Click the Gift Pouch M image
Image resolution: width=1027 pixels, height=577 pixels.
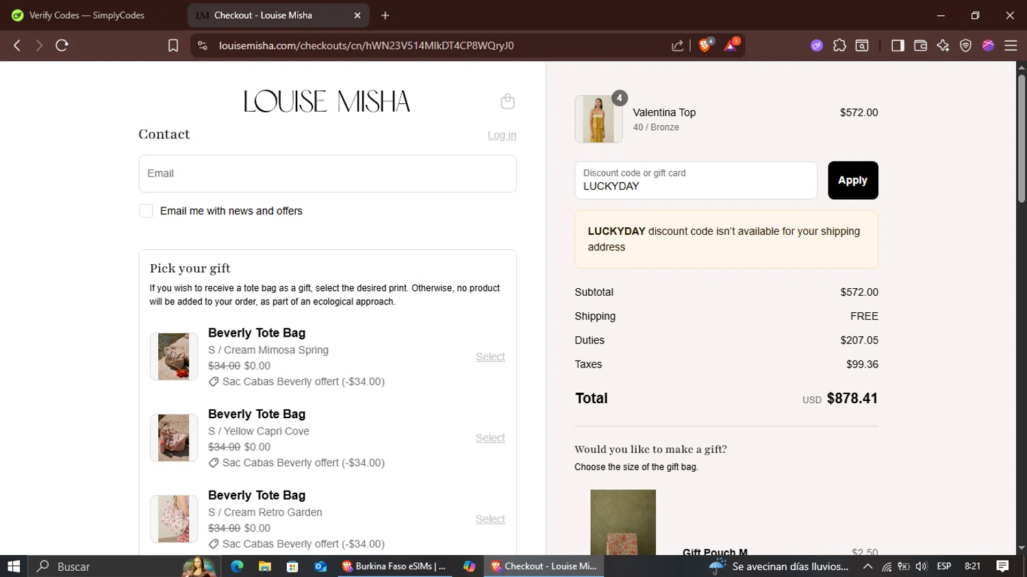(x=623, y=522)
